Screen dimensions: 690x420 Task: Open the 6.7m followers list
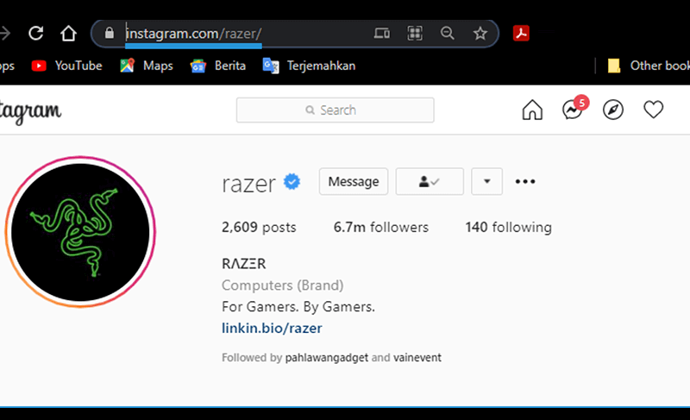point(380,227)
